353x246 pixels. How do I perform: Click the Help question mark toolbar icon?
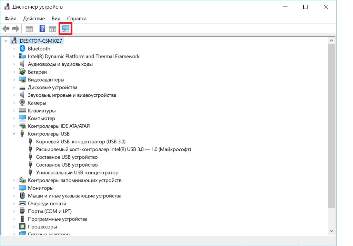[42, 29]
